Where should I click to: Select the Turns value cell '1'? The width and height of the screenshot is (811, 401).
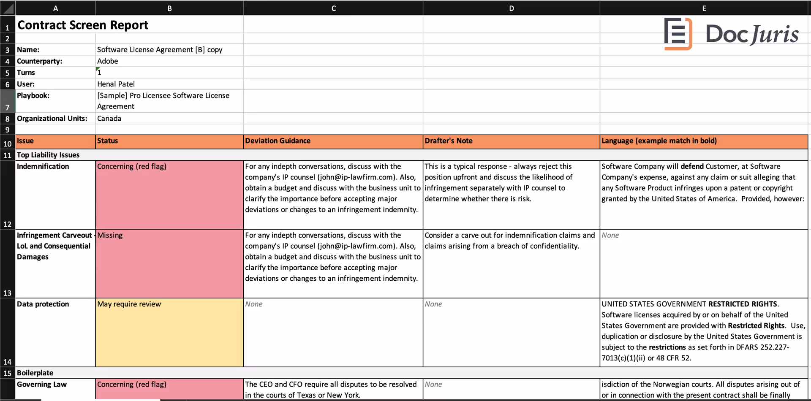(x=169, y=72)
